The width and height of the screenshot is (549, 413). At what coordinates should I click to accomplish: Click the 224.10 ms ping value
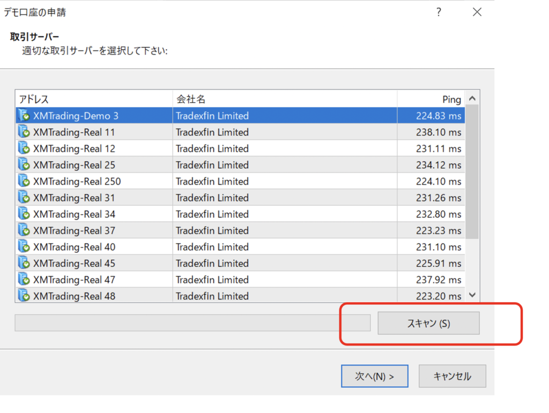(x=439, y=182)
